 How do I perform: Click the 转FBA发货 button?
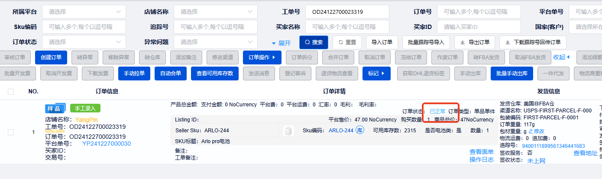pyautogui.click(x=486, y=58)
